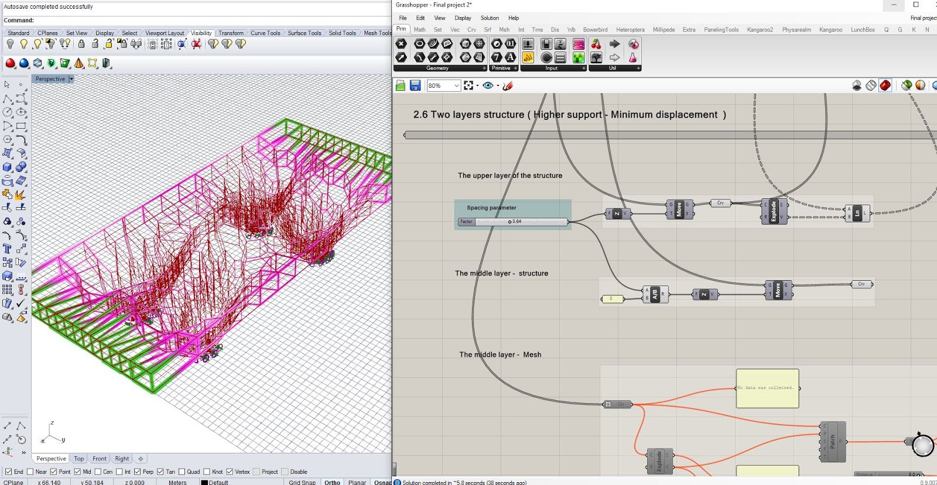Click the Spacing parameter Factor slider

click(x=512, y=221)
